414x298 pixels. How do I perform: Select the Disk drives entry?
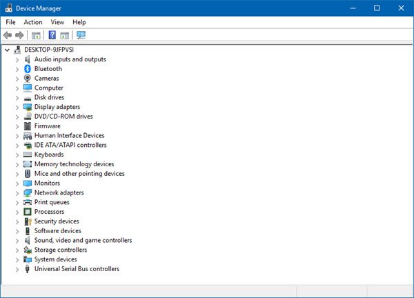[x=49, y=97]
